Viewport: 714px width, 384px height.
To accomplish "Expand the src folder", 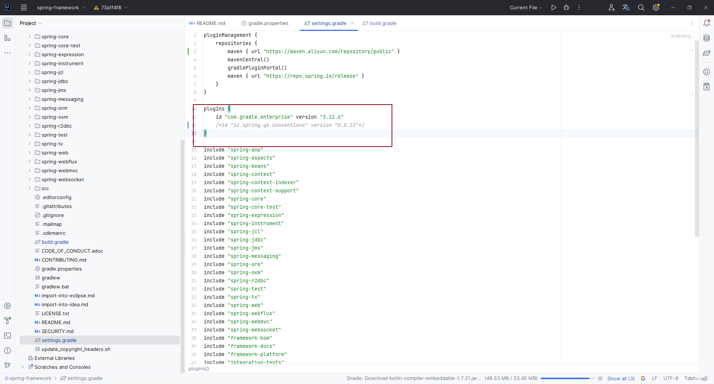I will pos(30,188).
